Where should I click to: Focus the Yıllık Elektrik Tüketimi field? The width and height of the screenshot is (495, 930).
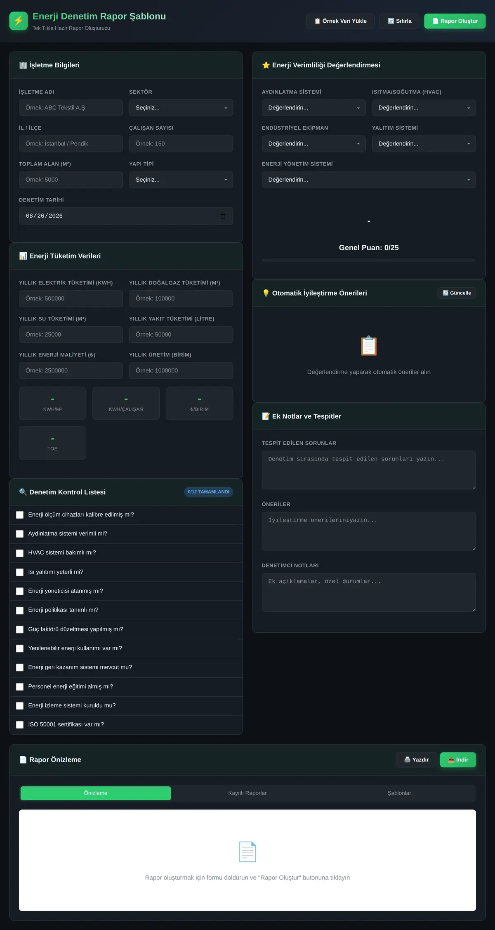pyautogui.click(x=71, y=299)
